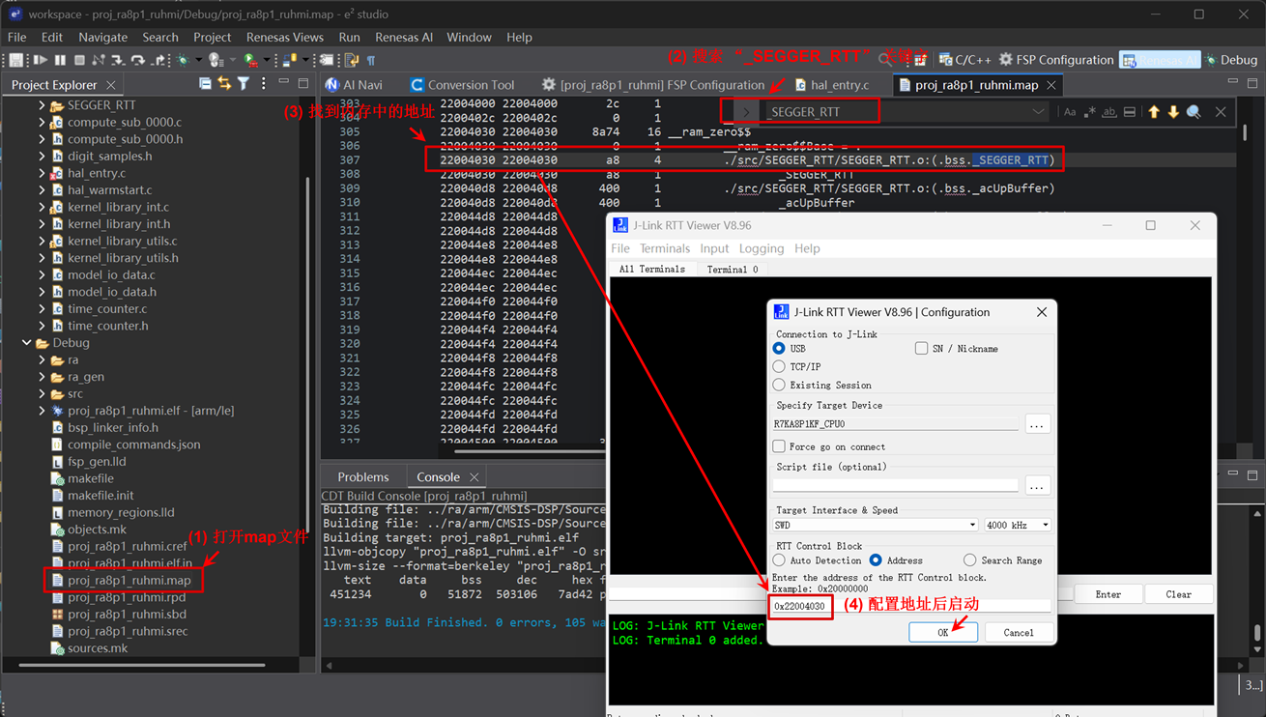1266x717 pixels.
Task: Open find history dropdown chevron
Action: [1038, 112]
